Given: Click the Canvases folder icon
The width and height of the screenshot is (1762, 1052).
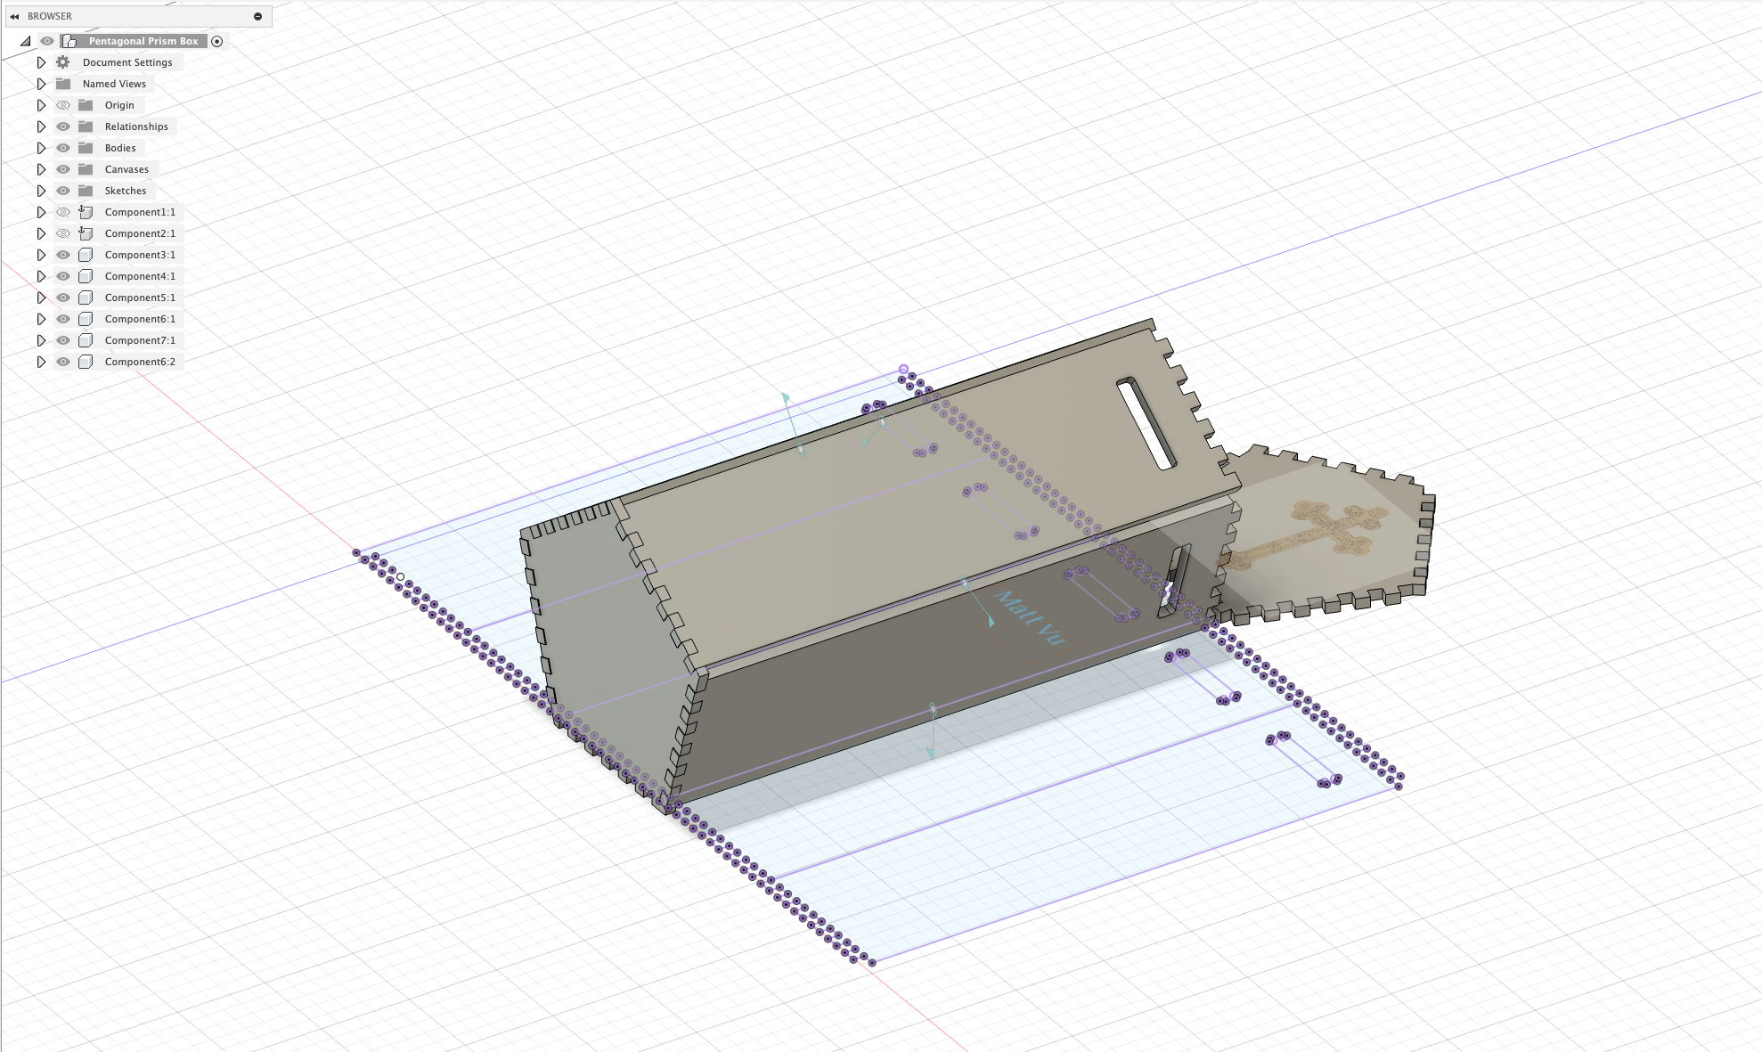Looking at the screenshot, I should 86,169.
